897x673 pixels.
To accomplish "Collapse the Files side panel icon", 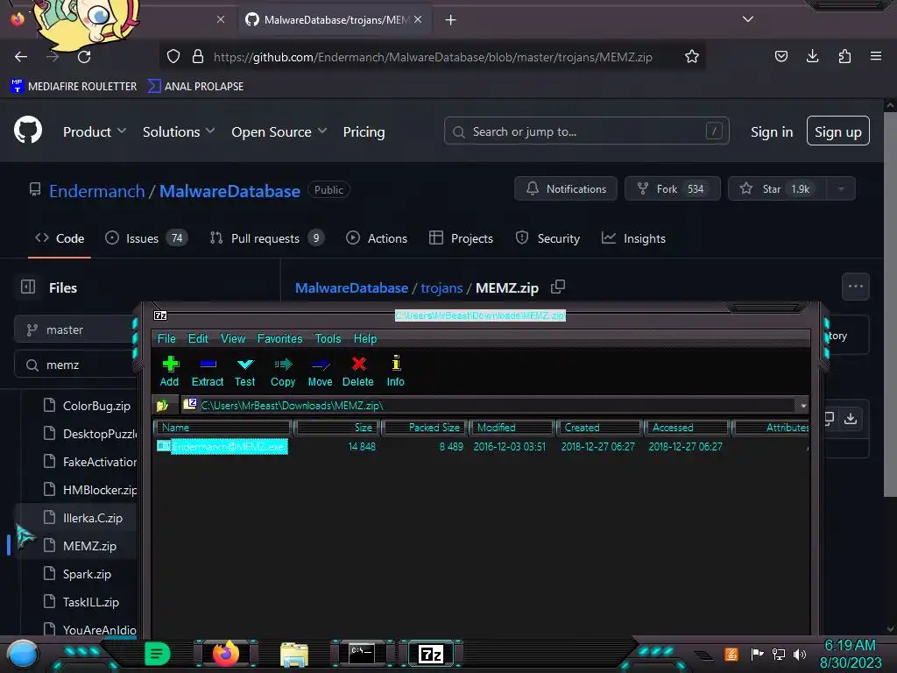I will tap(28, 287).
